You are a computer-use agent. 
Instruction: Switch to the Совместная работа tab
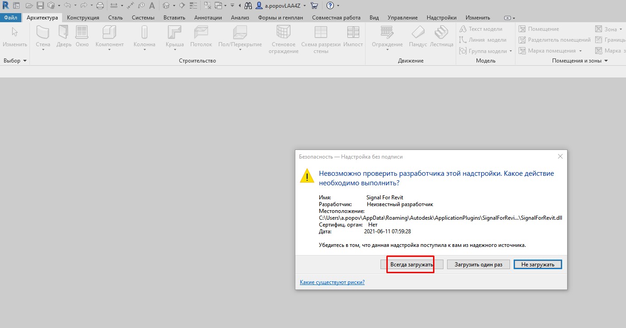(337, 18)
